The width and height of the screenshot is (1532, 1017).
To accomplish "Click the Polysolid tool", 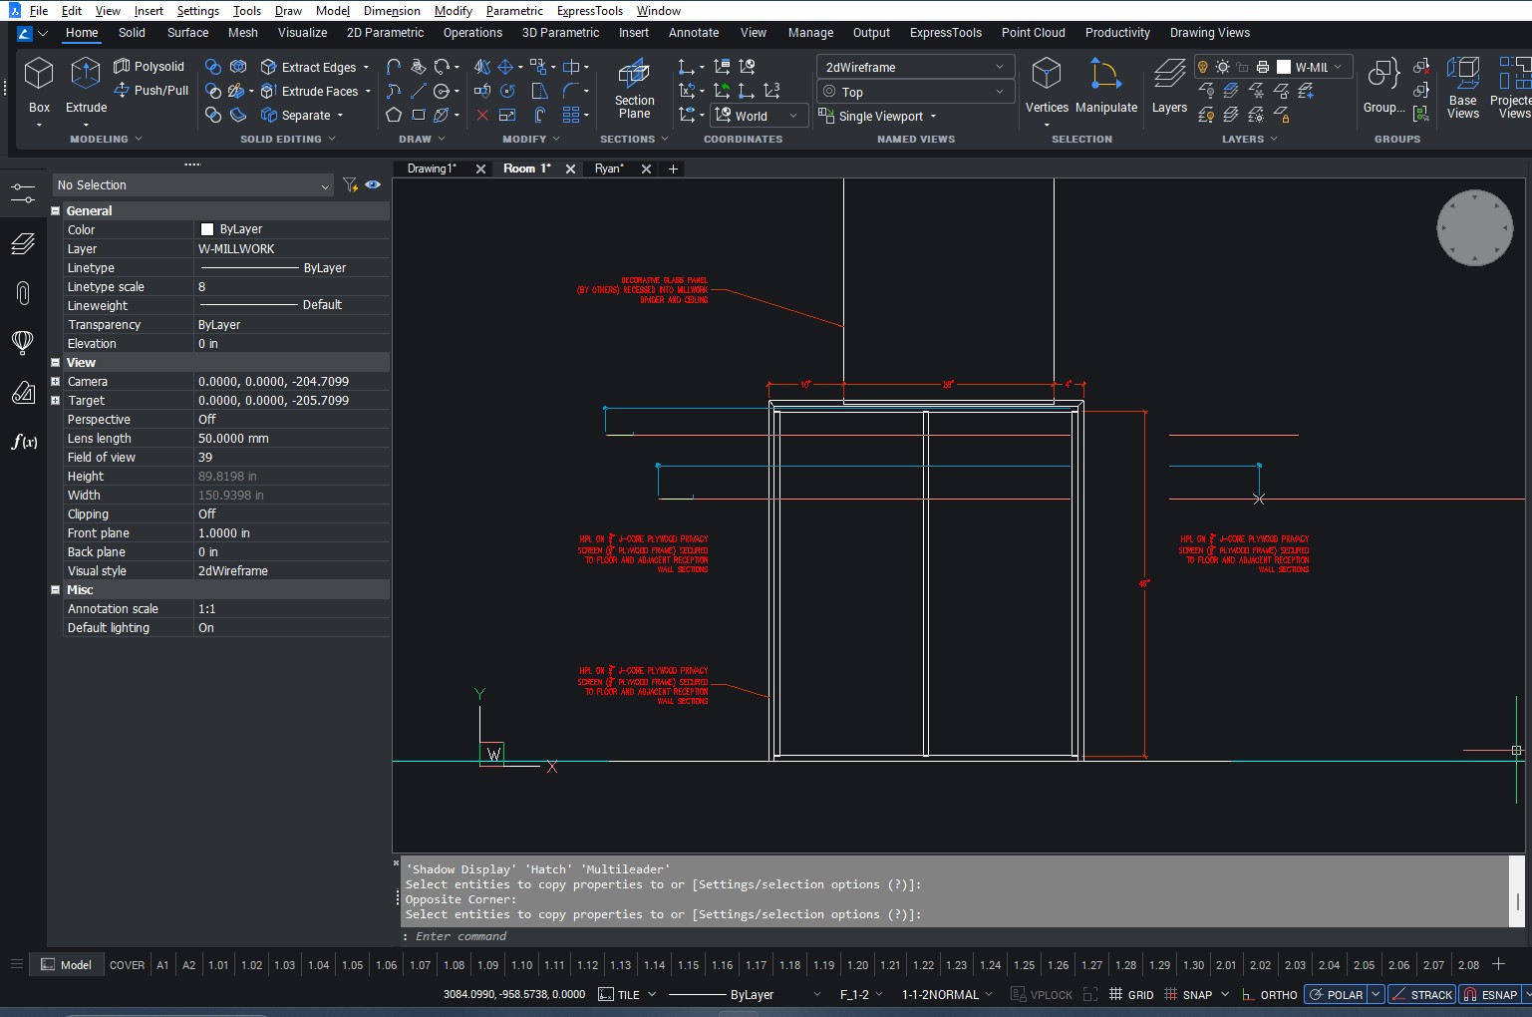I will click(150, 67).
